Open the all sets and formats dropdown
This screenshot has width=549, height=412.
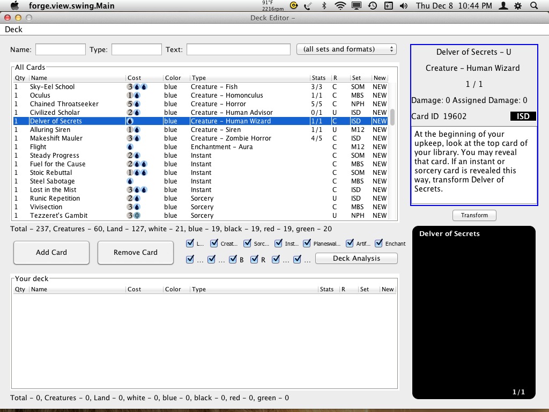pyautogui.click(x=346, y=49)
